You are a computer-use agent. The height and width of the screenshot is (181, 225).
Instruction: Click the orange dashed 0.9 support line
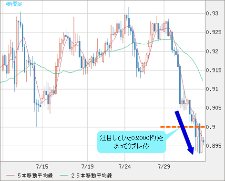coord(183,127)
